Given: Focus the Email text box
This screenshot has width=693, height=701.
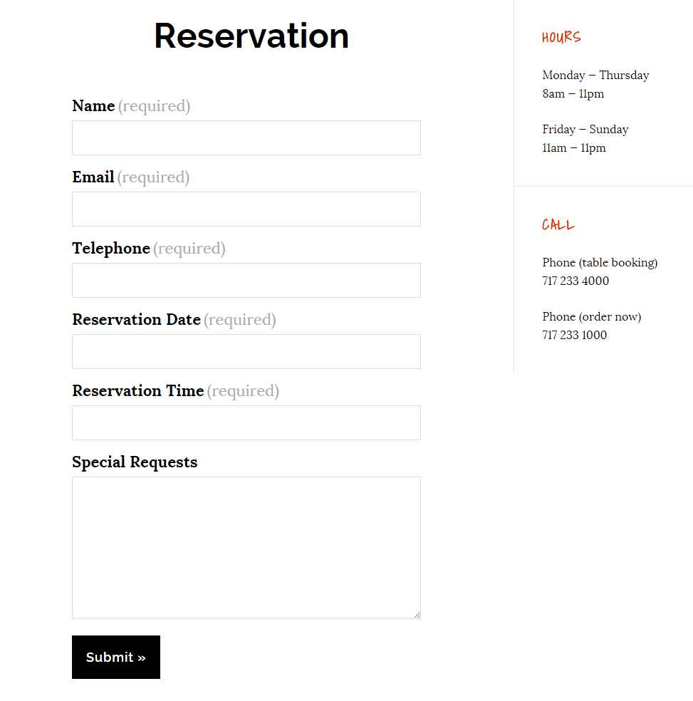Looking at the screenshot, I should tap(246, 209).
